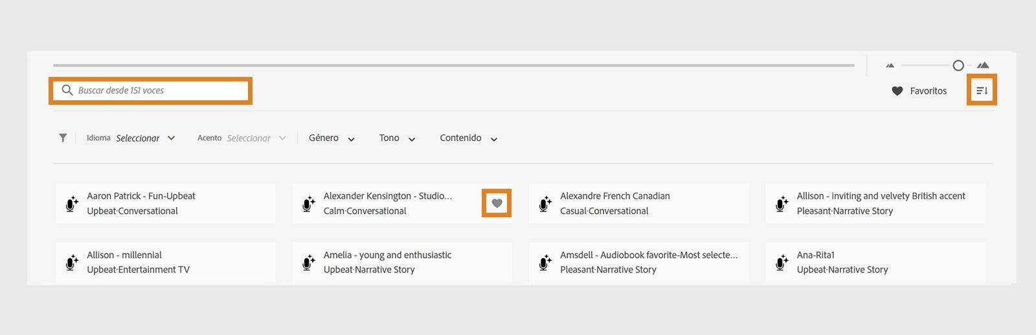Toggle the Favoritos filter
Viewport: 1036px width, 335px height.
(x=919, y=91)
